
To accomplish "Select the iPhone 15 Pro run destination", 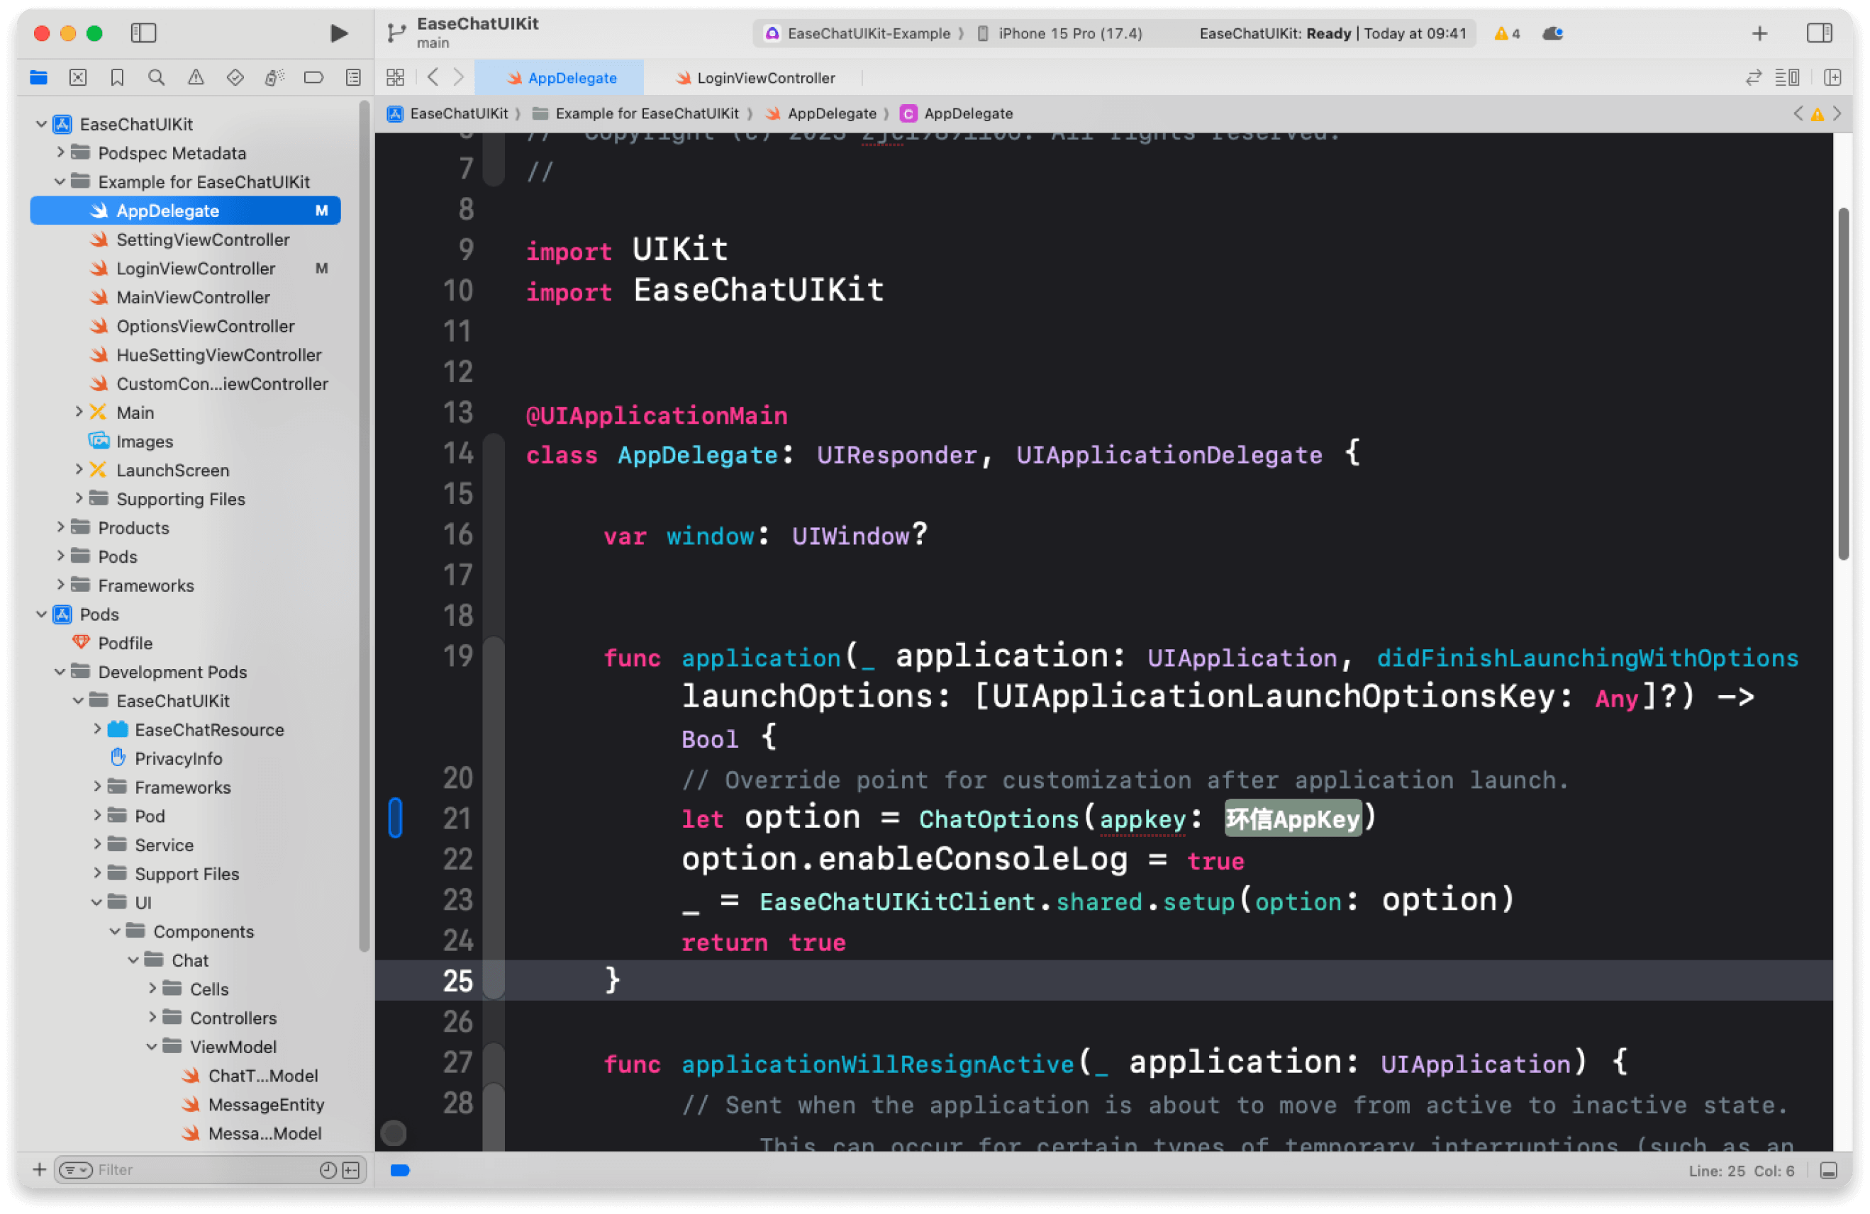I will pyautogui.click(x=1069, y=33).
